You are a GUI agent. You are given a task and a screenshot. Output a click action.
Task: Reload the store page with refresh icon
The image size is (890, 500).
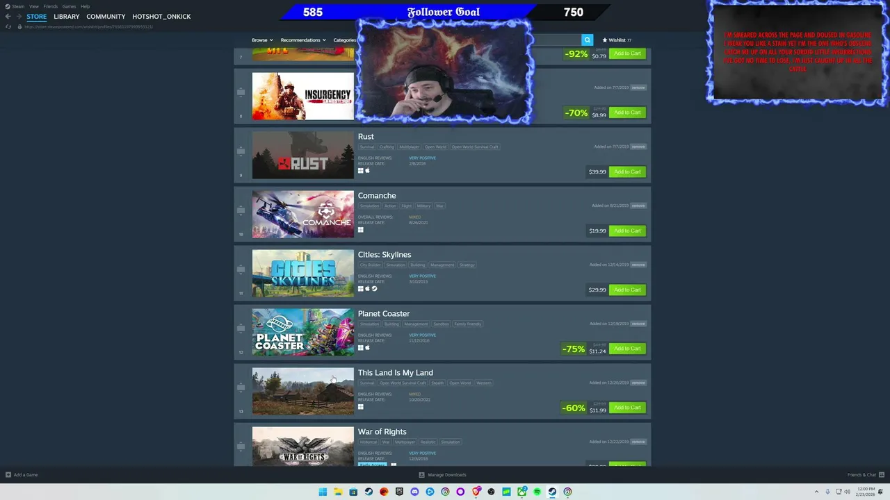click(x=8, y=26)
